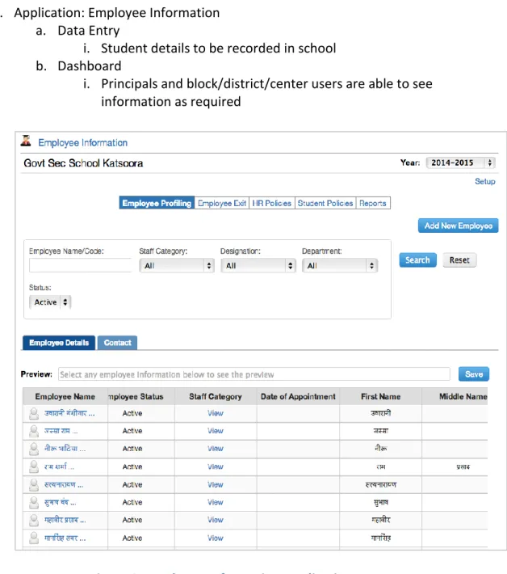This screenshot has width=507, height=574.
Task: Click the school name Govt Sec School Katsoora
Action: point(83,162)
